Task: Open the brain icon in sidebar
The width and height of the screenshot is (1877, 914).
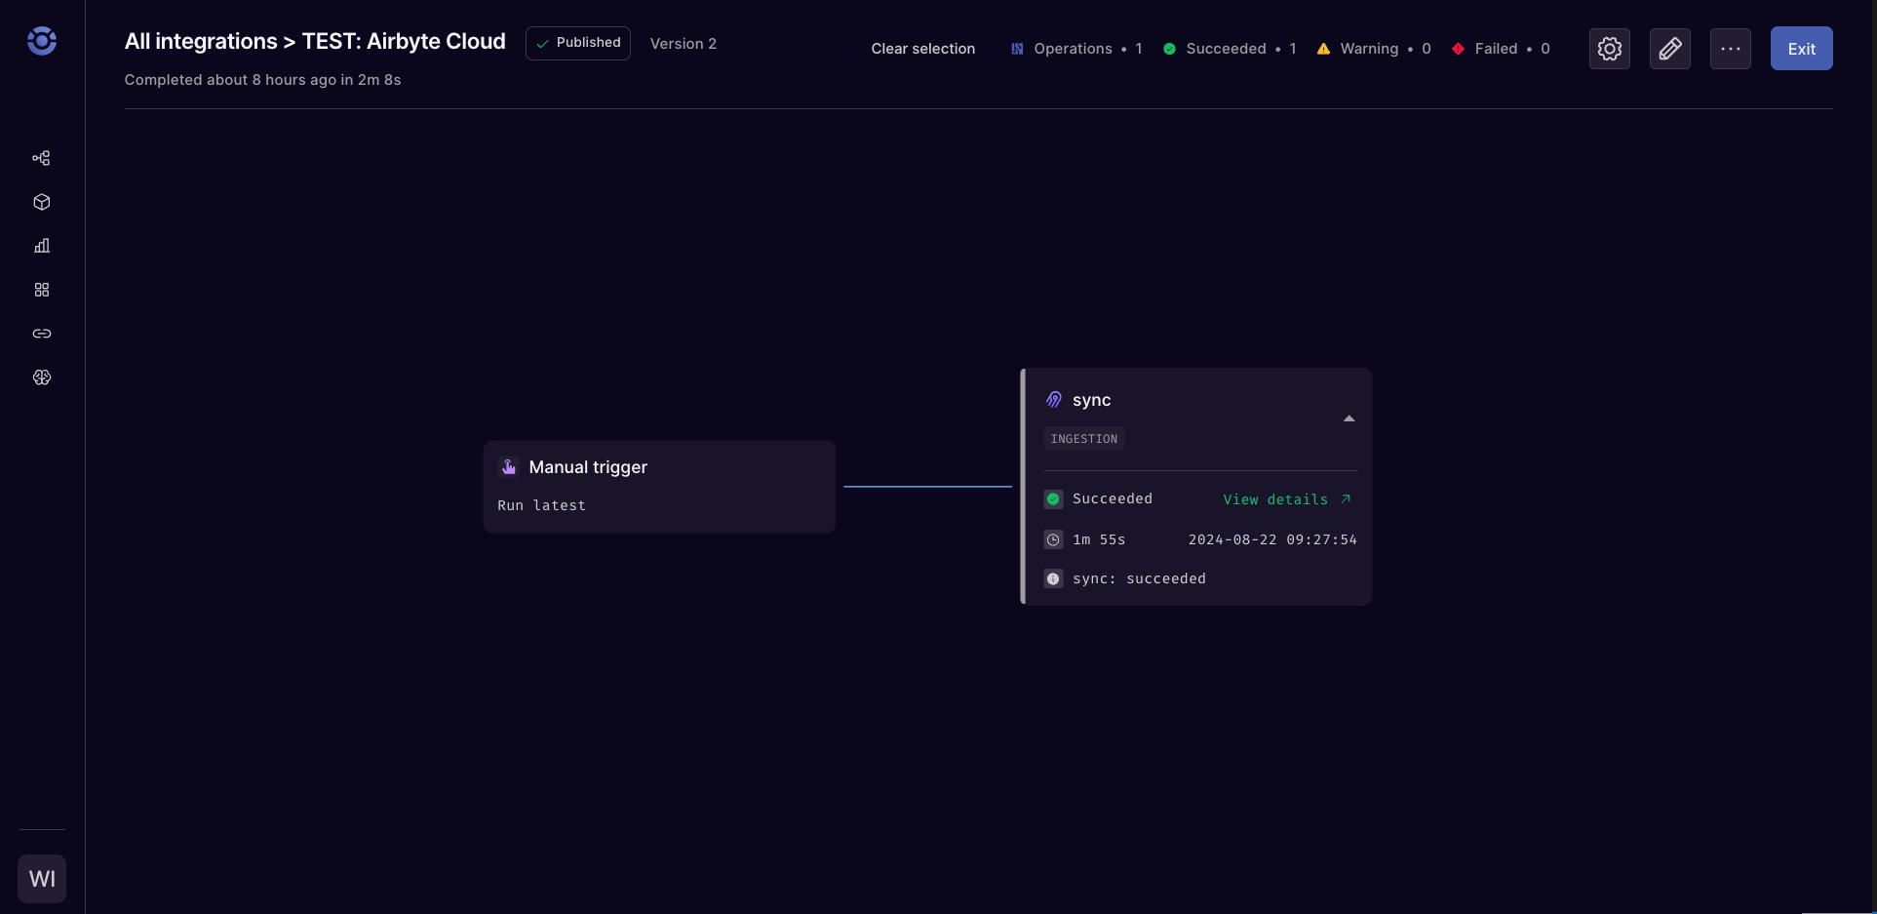Action: (x=42, y=378)
